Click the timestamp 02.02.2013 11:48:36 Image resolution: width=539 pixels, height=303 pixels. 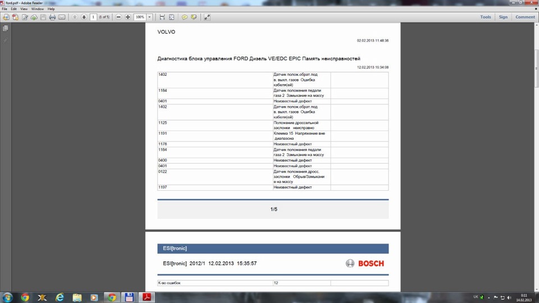pyautogui.click(x=373, y=40)
